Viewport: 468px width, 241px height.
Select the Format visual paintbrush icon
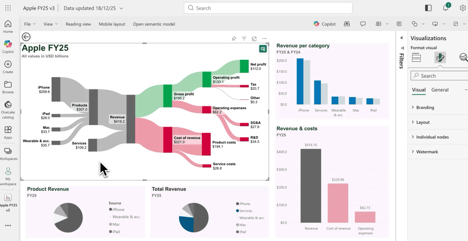[x=440, y=57]
